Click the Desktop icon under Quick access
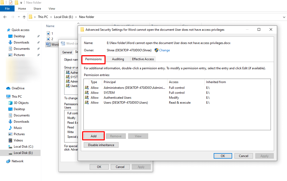The image size is (287, 181). point(10,36)
